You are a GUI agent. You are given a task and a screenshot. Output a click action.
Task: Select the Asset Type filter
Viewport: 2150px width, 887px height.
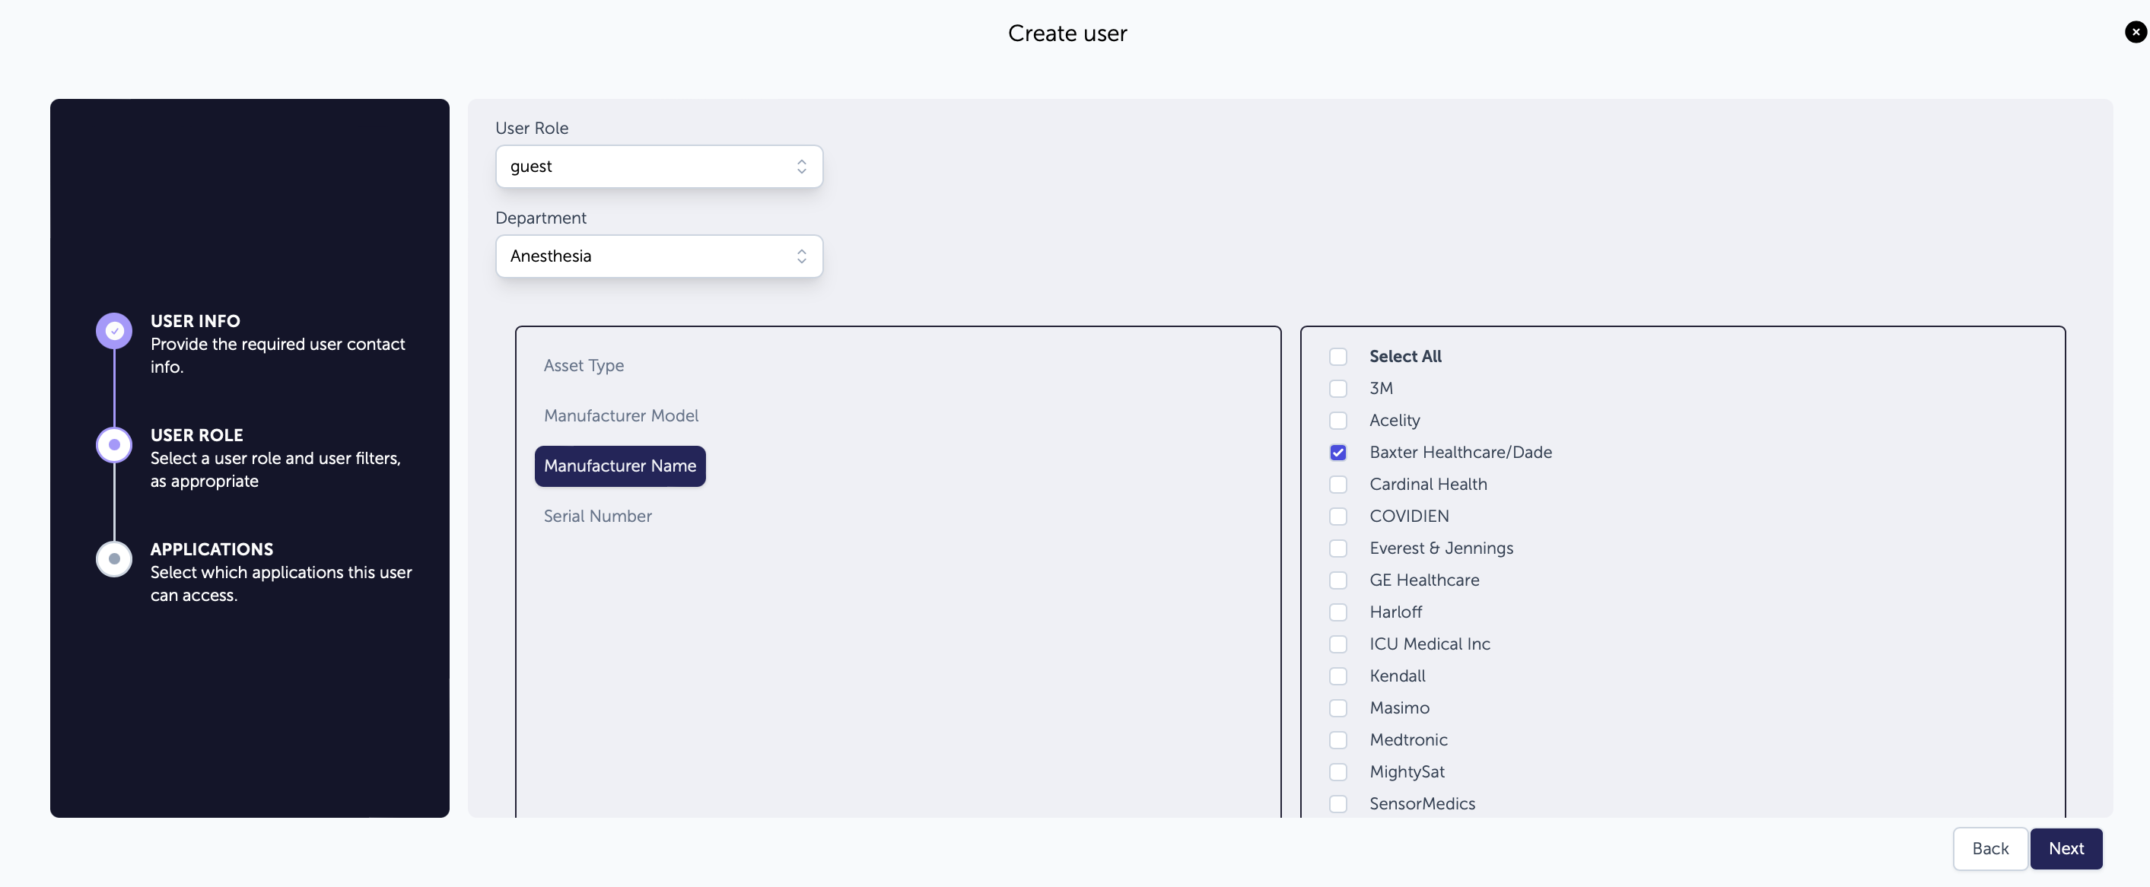[x=584, y=365]
